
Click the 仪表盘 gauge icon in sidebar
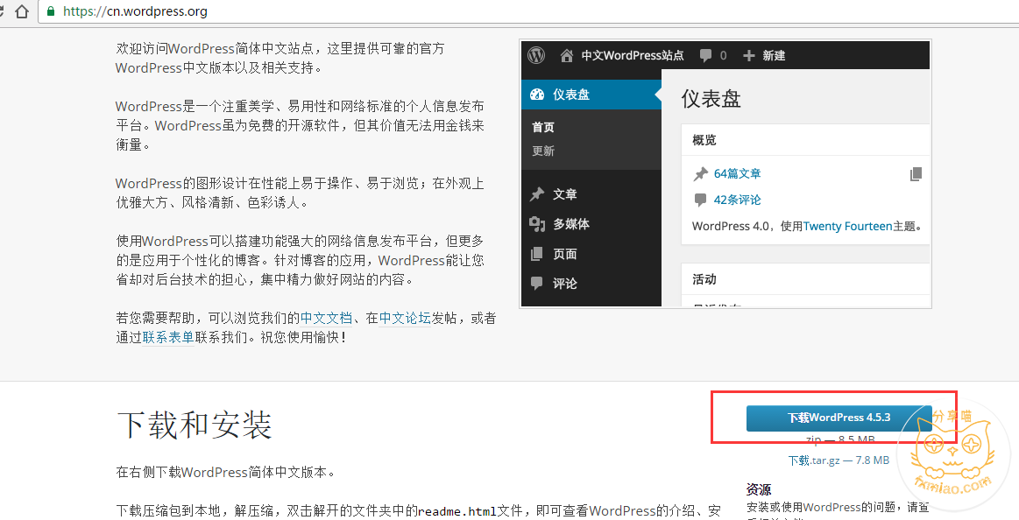537,95
